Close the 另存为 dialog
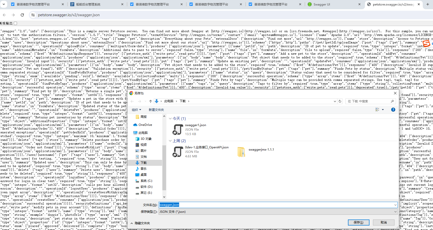 click(395, 93)
